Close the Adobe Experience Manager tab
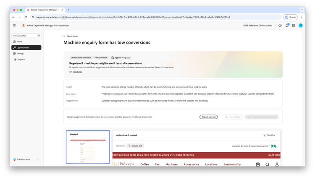The width and height of the screenshot is (315, 179). coord(62,10)
